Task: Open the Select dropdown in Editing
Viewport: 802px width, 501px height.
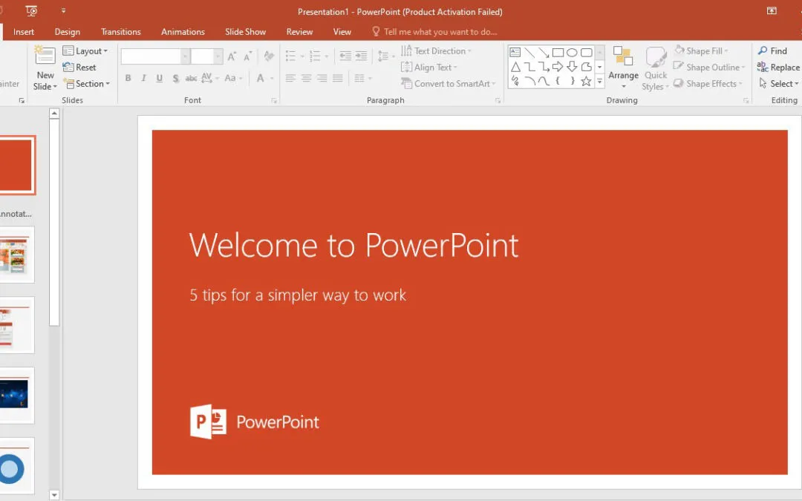Action: click(x=778, y=83)
